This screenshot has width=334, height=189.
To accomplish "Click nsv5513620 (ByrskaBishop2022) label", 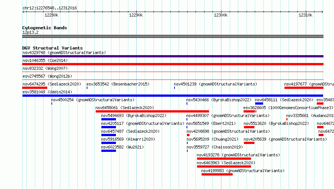I will tap(276, 123).
